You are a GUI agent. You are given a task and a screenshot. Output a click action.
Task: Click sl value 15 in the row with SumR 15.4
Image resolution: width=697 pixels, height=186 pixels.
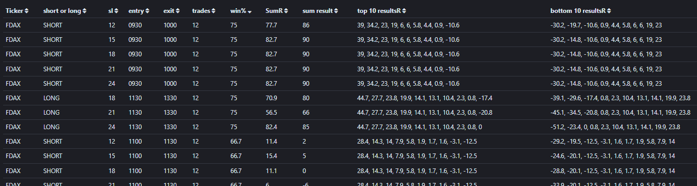coord(112,156)
